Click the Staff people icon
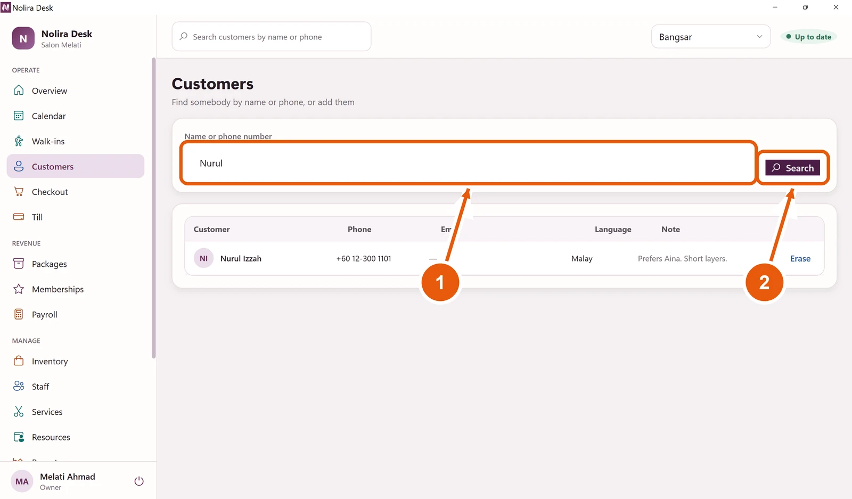Image resolution: width=852 pixels, height=499 pixels. [19, 386]
